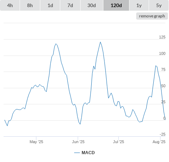169x162 pixels.
Task: Click the Jul '25 axis label
Action: (x=118, y=142)
